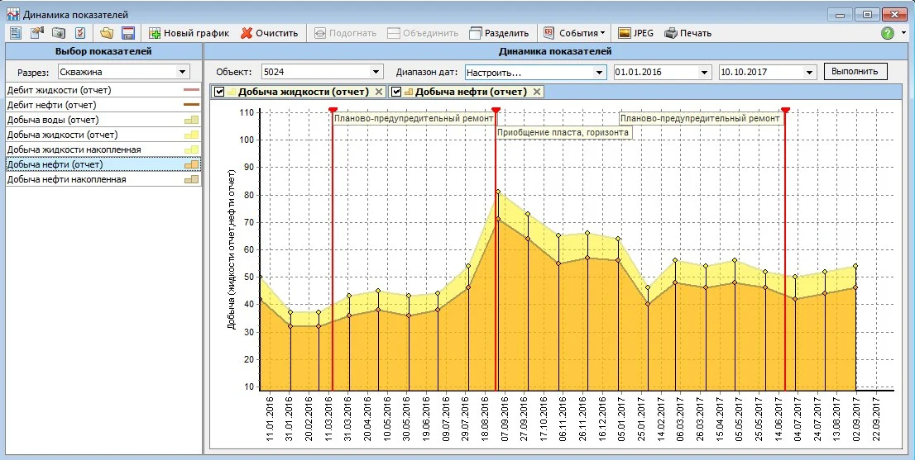Export the chart as JPEG
915x460 pixels.
636,33
